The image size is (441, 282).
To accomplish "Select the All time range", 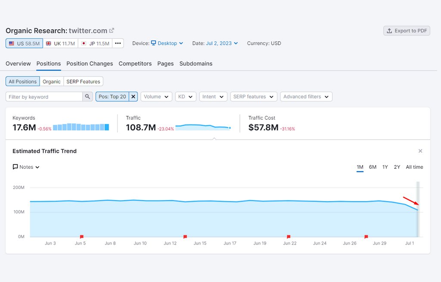I will 414,167.
